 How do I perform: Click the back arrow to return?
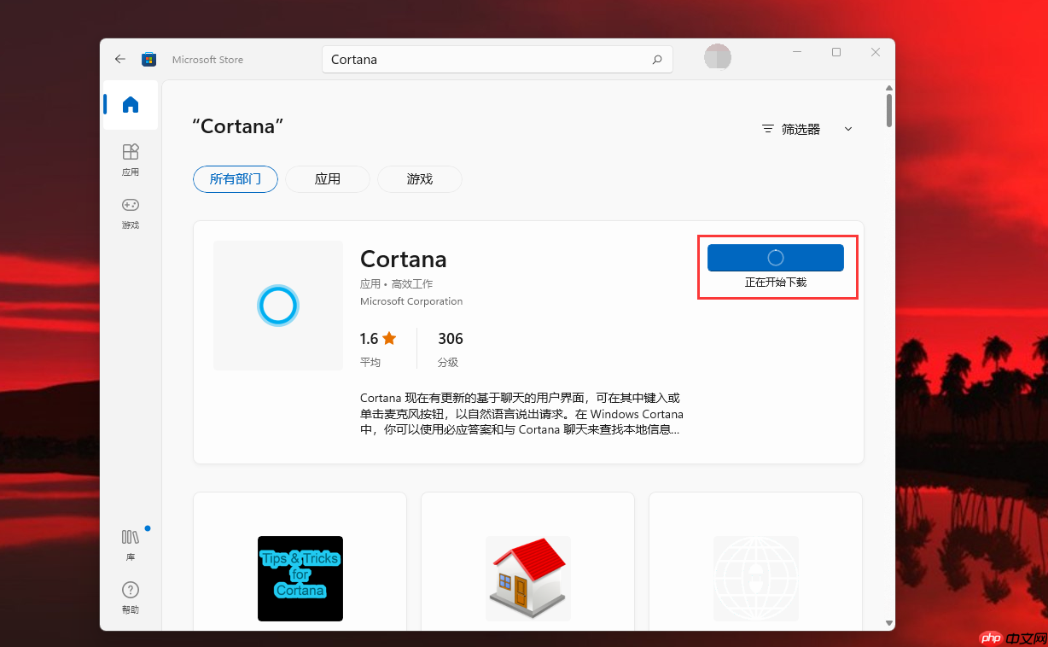tap(119, 59)
